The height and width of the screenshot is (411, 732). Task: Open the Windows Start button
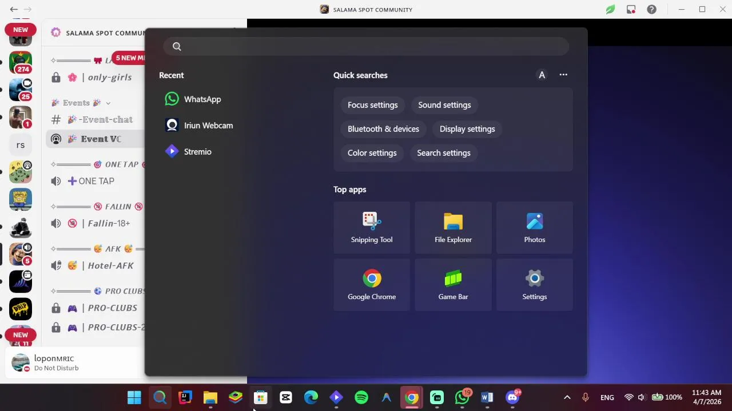(134, 398)
